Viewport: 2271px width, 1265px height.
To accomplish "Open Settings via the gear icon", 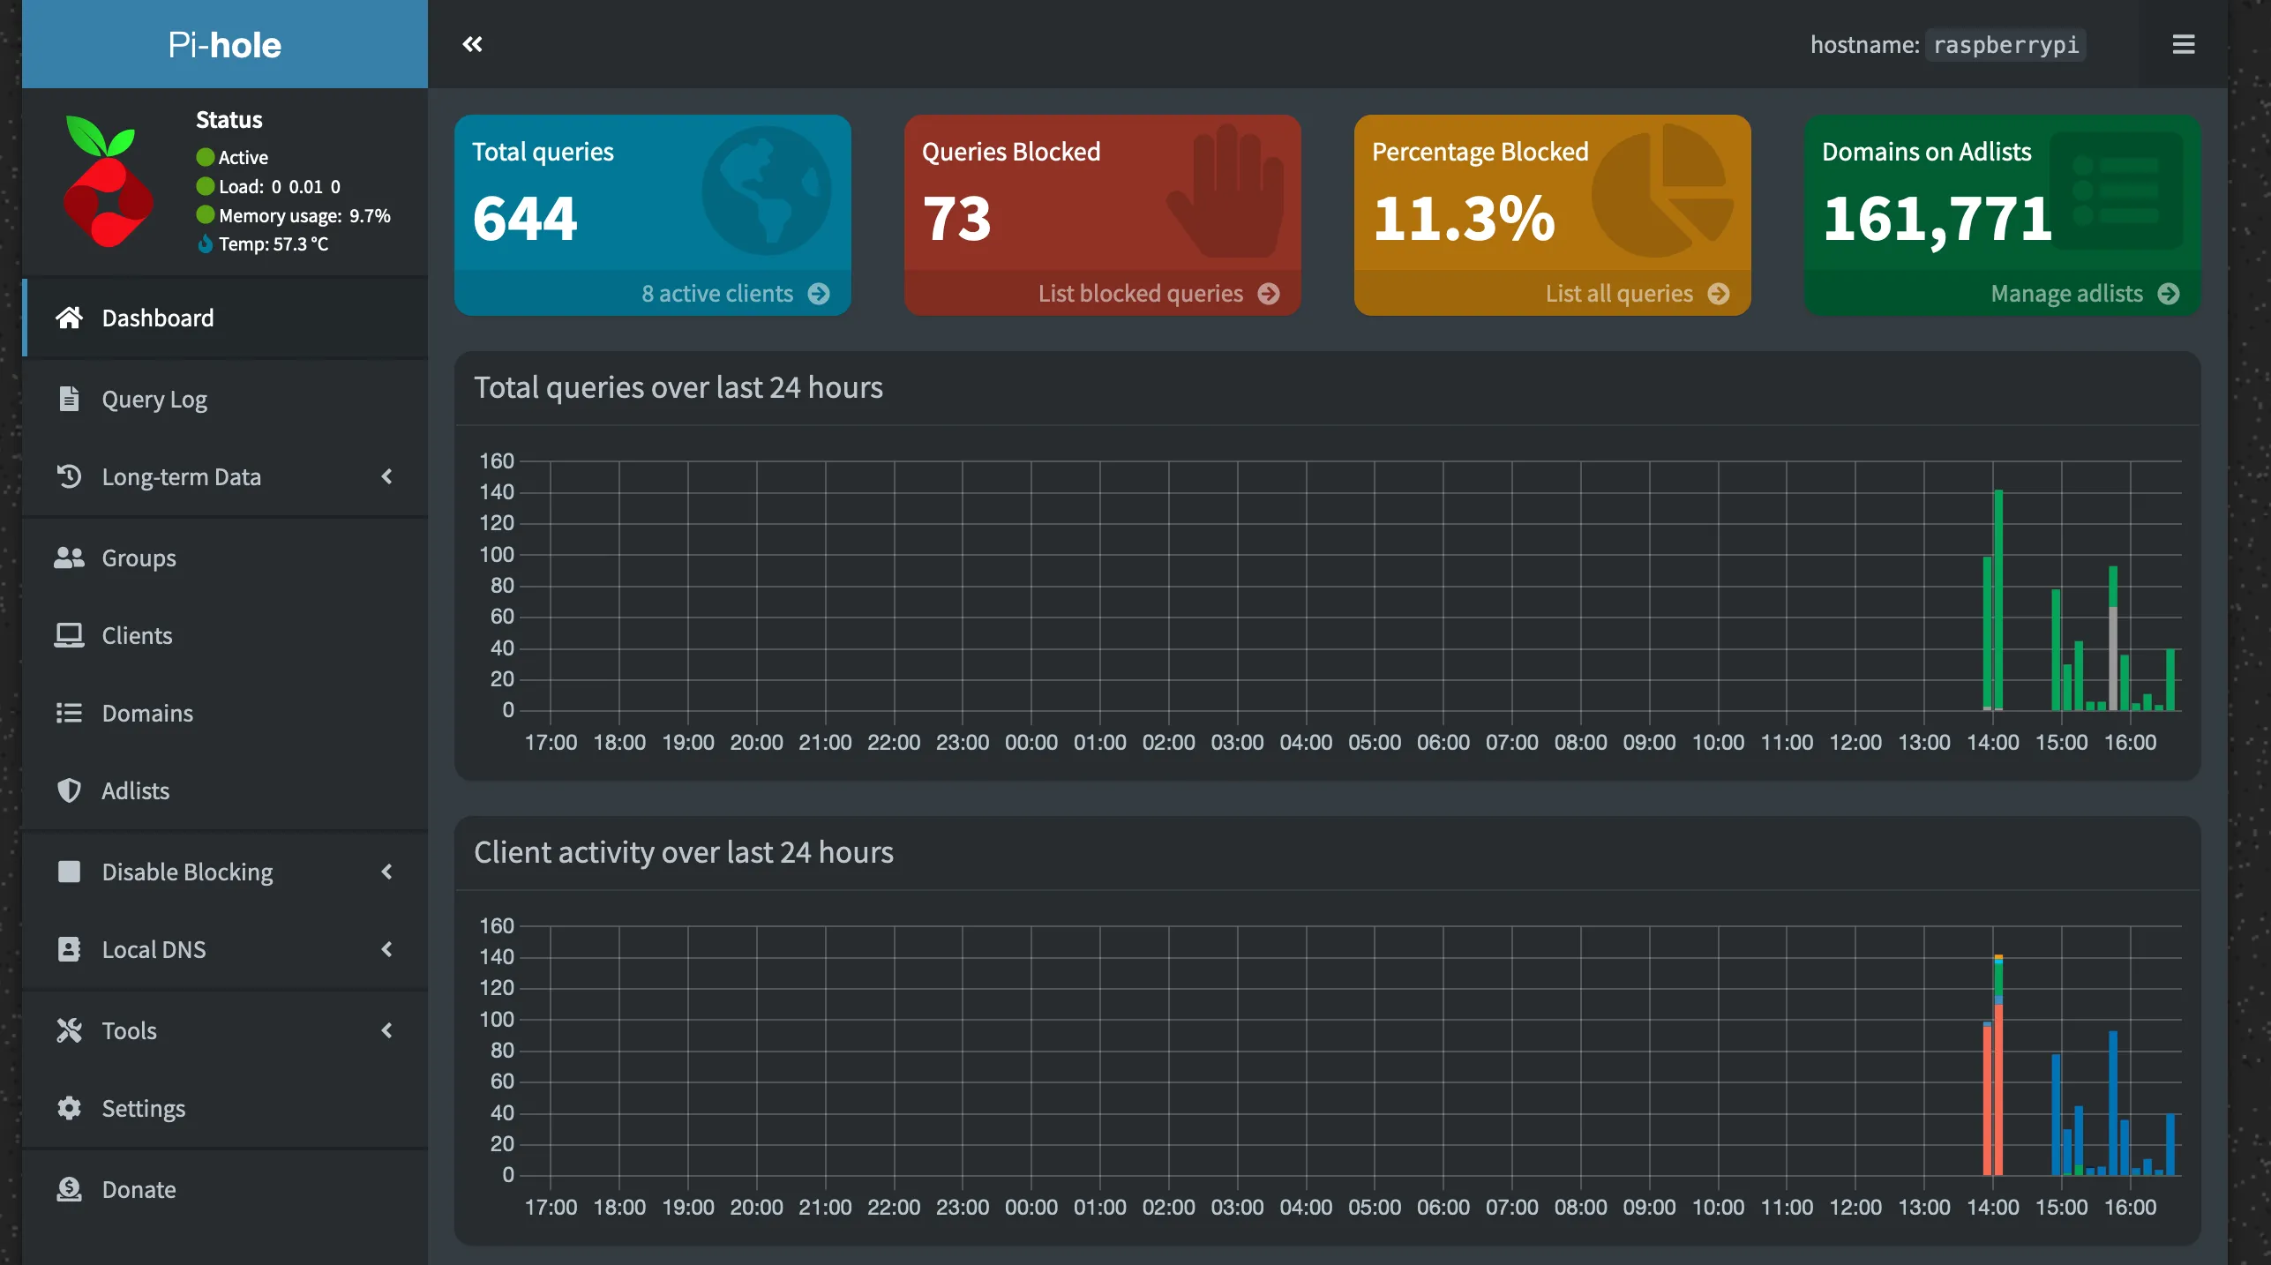I will coord(69,1107).
